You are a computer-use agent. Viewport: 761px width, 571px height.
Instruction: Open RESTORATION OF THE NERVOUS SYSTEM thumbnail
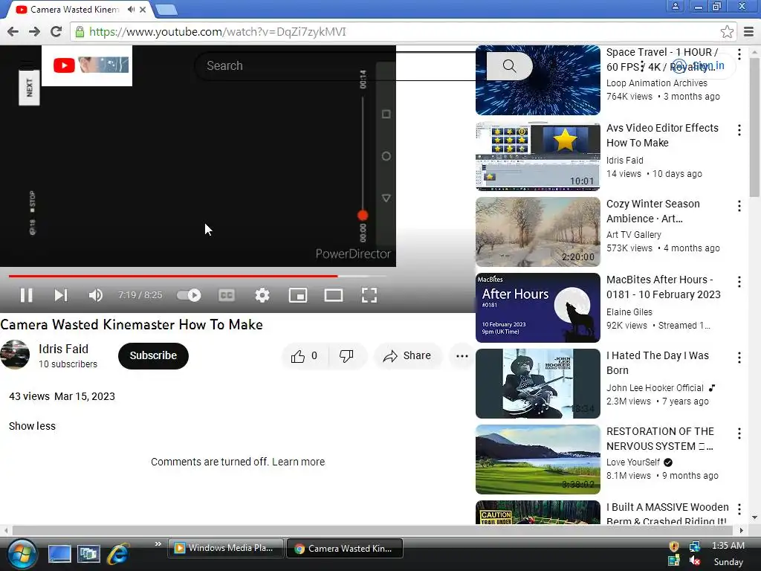pyautogui.click(x=538, y=459)
